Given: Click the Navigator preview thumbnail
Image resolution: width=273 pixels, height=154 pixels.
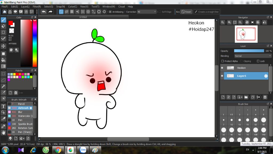Looking at the screenshot, I should 246,34.
